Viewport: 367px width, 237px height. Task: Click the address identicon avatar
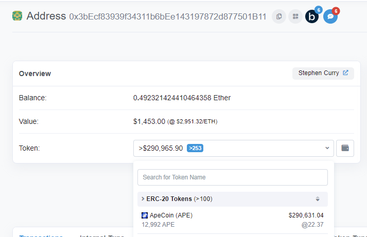click(18, 16)
